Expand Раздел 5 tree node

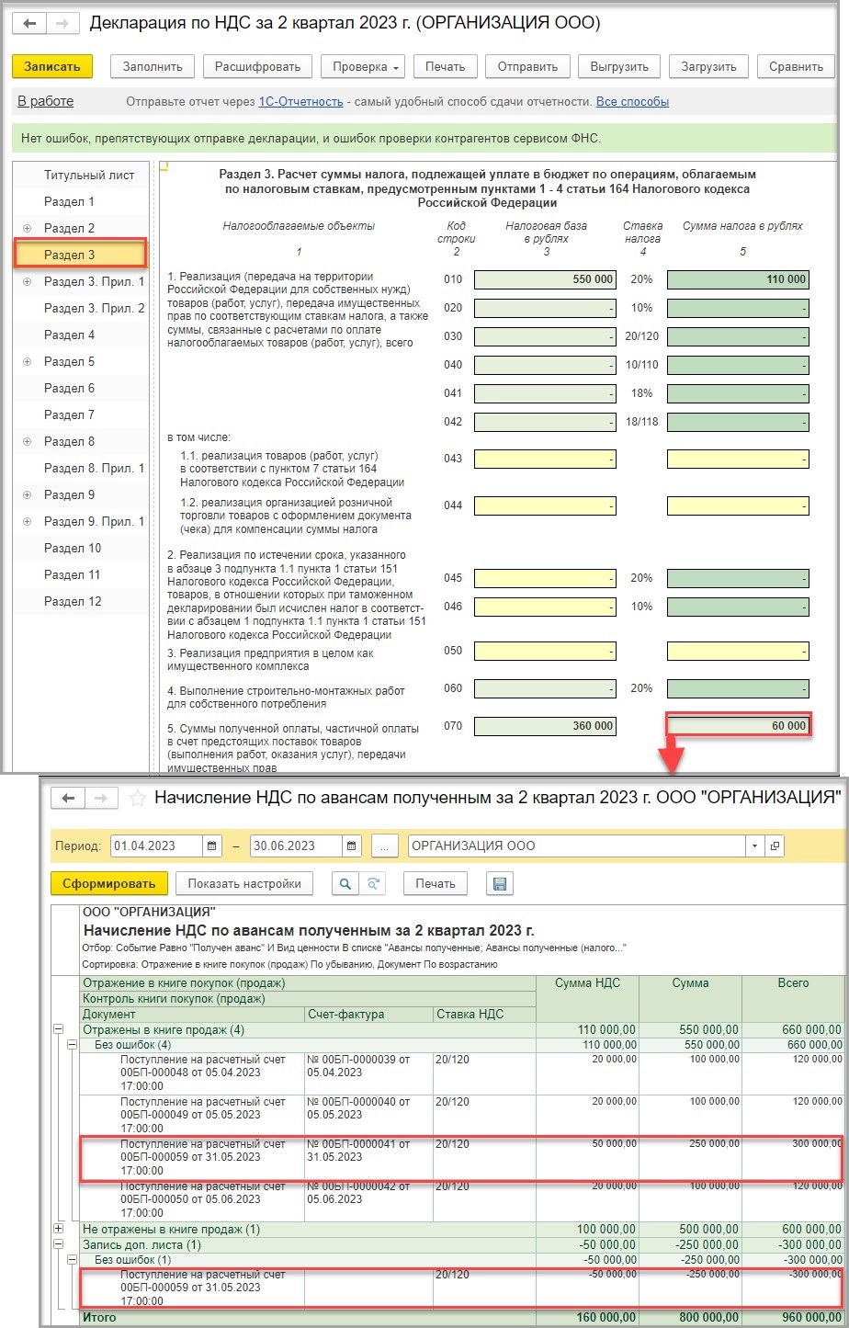click(27, 361)
